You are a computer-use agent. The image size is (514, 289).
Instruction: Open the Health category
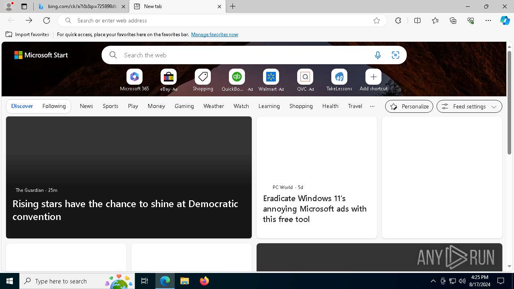[330, 106]
